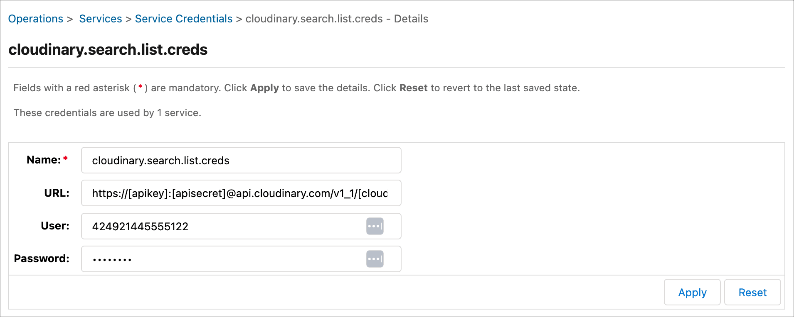Click the red asterisk beside Name
Image resolution: width=794 pixels, height=317 pixels.
[x=65, y=158]
